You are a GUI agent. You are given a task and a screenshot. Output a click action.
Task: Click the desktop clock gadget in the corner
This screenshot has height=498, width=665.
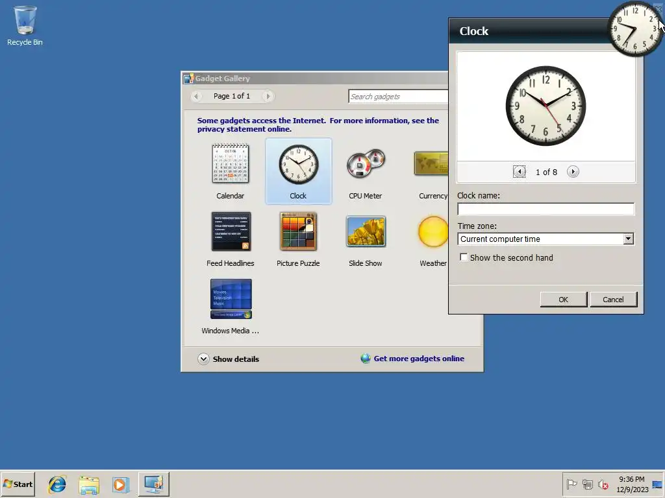[x=634, y=29]
